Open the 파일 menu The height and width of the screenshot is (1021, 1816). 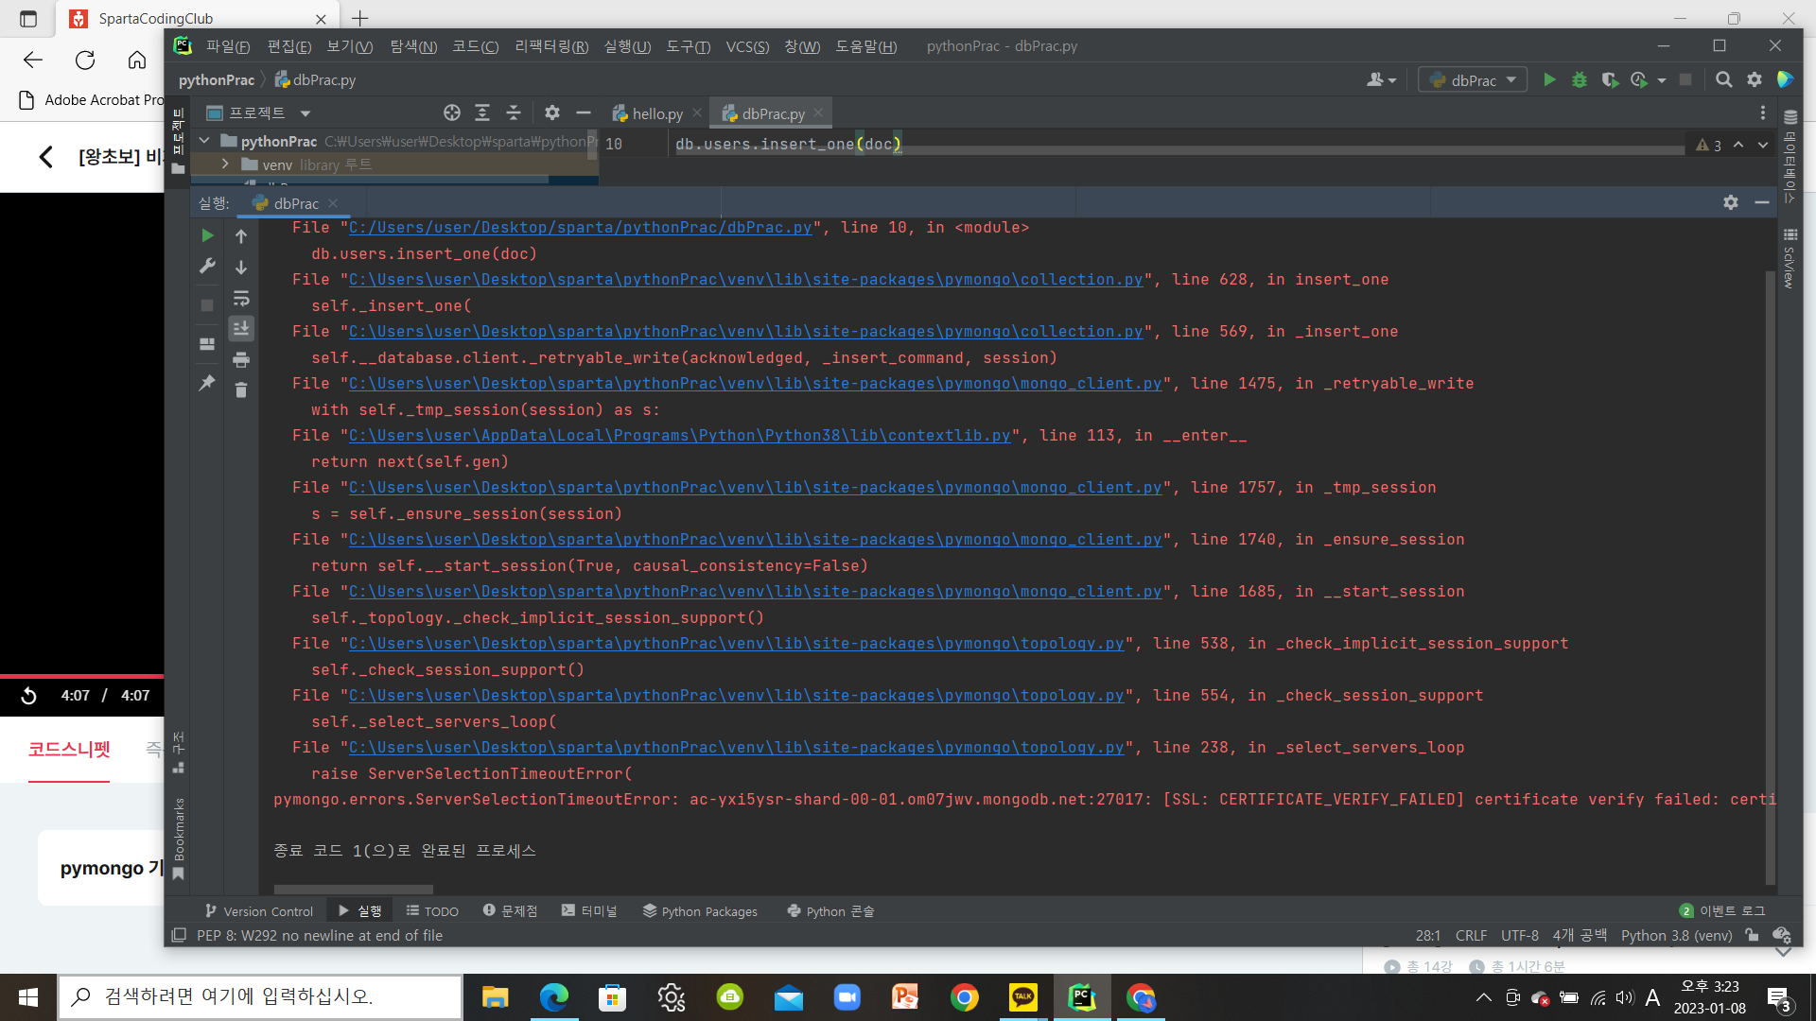(228, 46)
